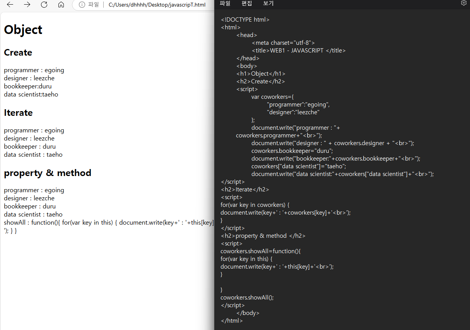Place cursor on for(var key in coworkers) line

pos(255,205)
